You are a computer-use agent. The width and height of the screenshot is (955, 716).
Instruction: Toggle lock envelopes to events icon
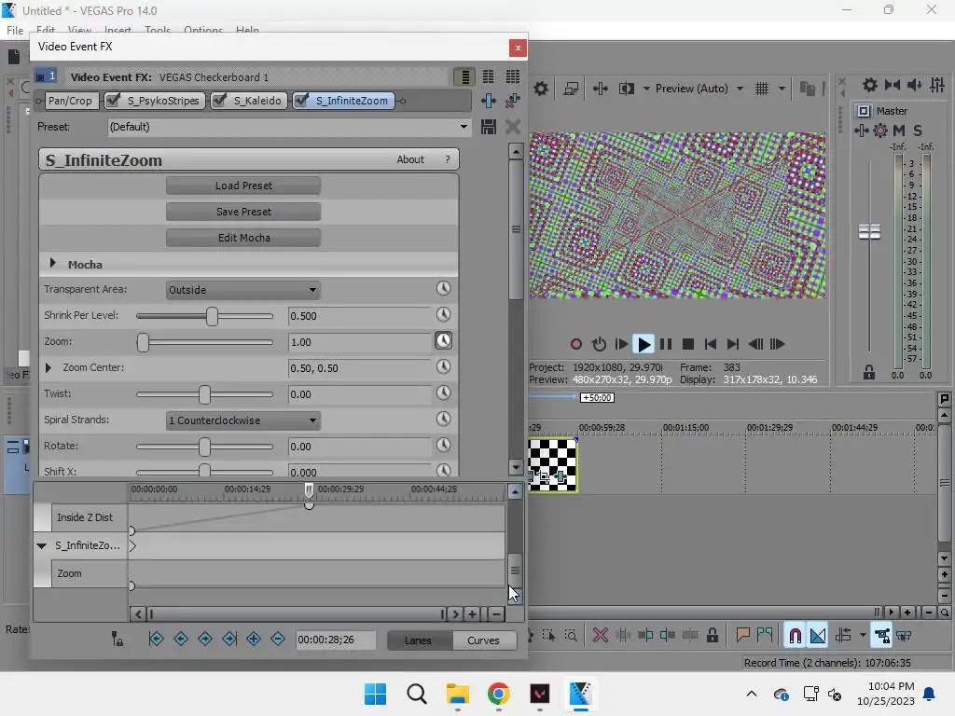881,636
